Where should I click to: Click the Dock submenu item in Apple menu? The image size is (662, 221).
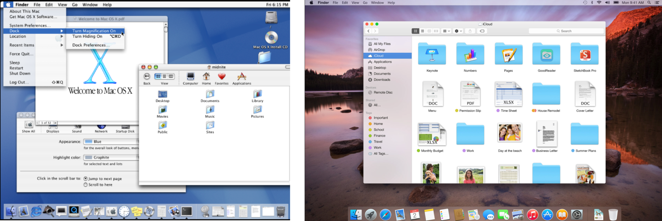point(35,31)
